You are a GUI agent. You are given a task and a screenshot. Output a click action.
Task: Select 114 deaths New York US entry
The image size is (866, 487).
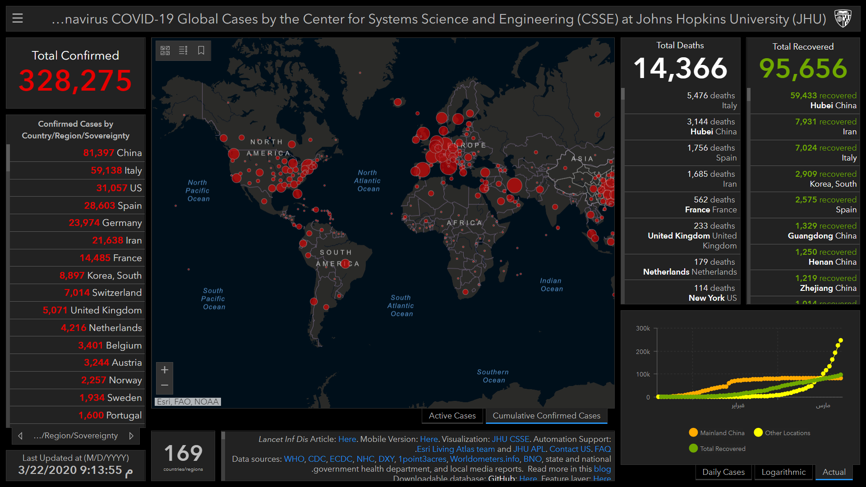(682, 293)
